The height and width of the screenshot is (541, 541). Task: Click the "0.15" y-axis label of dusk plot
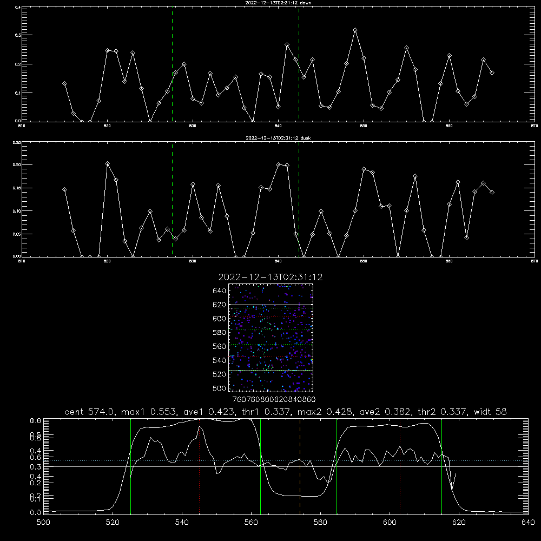click(17, 188)
